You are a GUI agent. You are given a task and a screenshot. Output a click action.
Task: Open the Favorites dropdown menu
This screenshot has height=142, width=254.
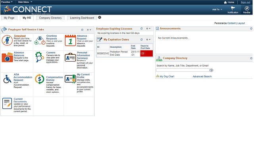point(7,2)
